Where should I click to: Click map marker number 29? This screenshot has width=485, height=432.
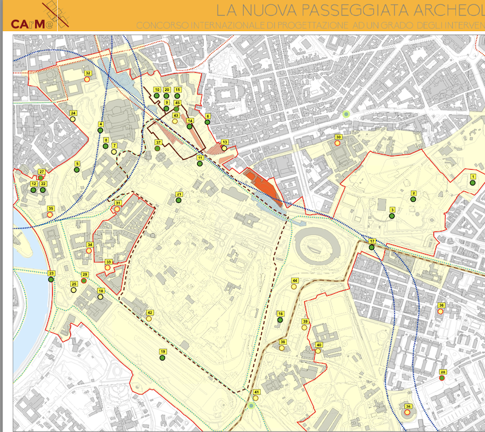(84, 281)
